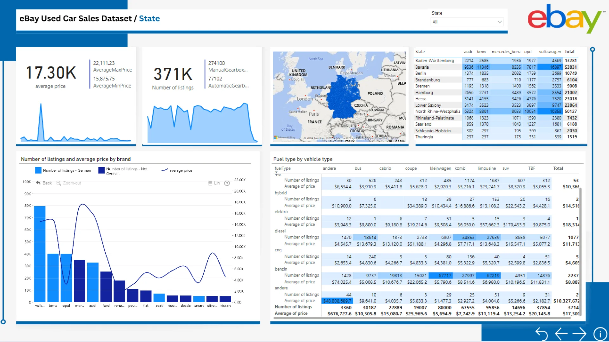Click the AutomaticGearbox count 77102
The image size is (609, 342).
(x=215, y=79)
